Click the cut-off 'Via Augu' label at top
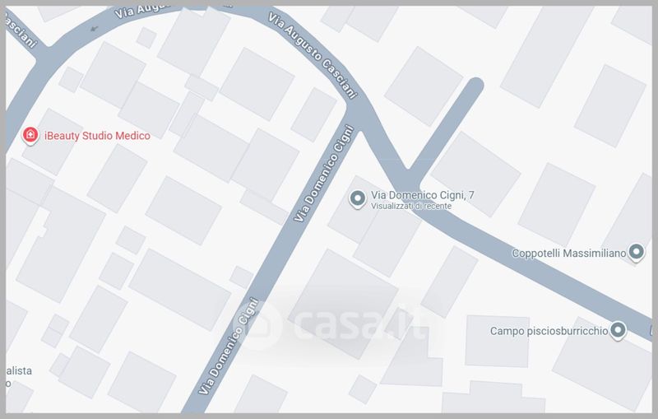This screenshot has width=658, height=419. click(142, 11)
